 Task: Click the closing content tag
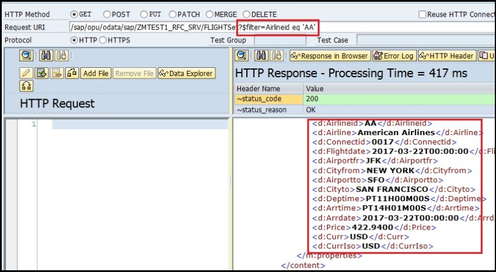303,266
